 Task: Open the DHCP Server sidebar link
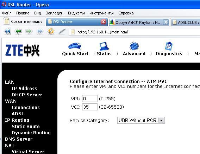27,95
